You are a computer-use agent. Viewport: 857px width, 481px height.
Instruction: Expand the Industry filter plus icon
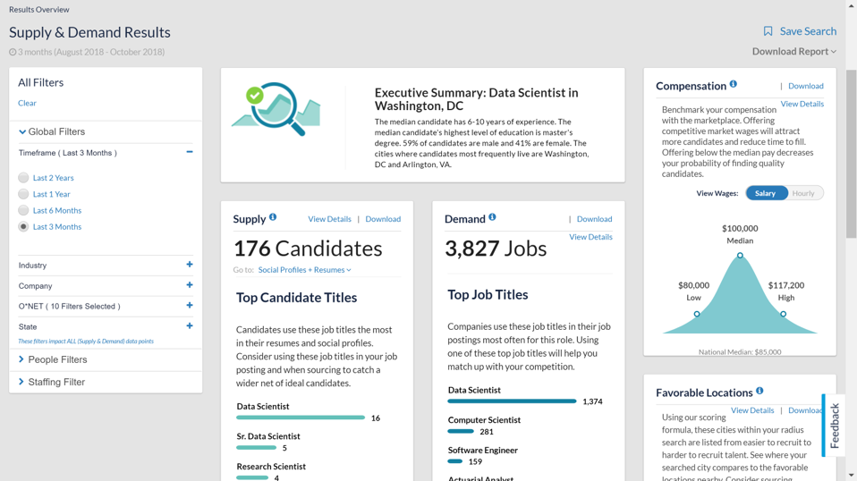pos(190,265)
